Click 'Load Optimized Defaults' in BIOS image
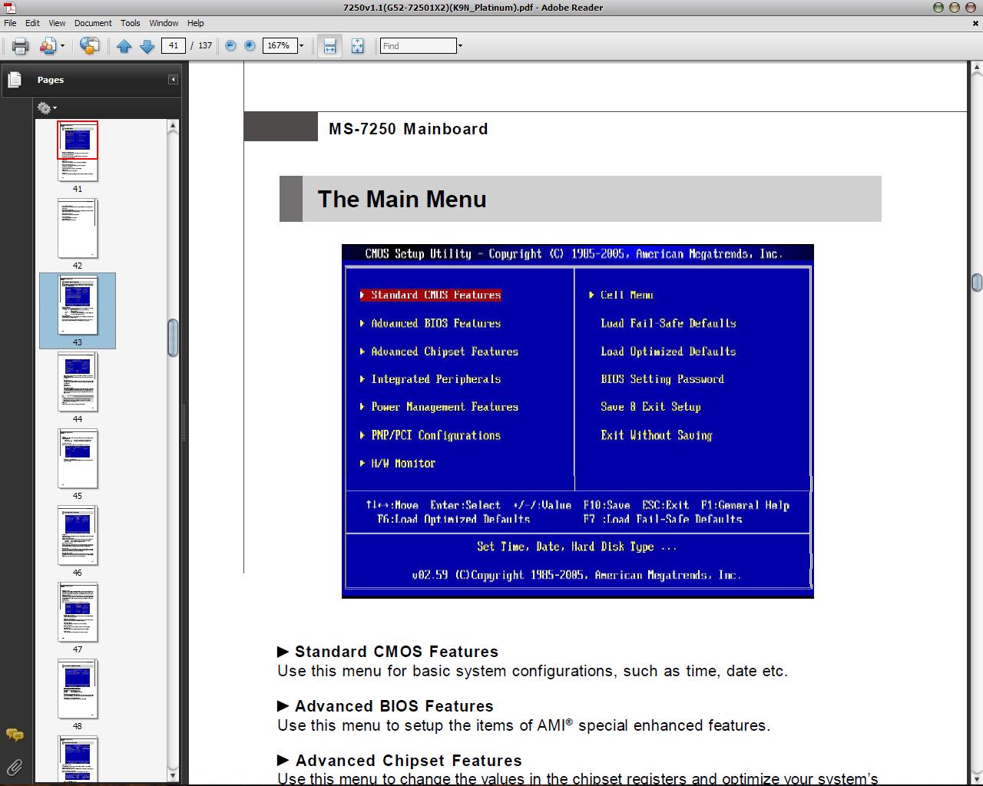Image resolution: width=983 pixels, height=786 pixels. coord(668,352)
